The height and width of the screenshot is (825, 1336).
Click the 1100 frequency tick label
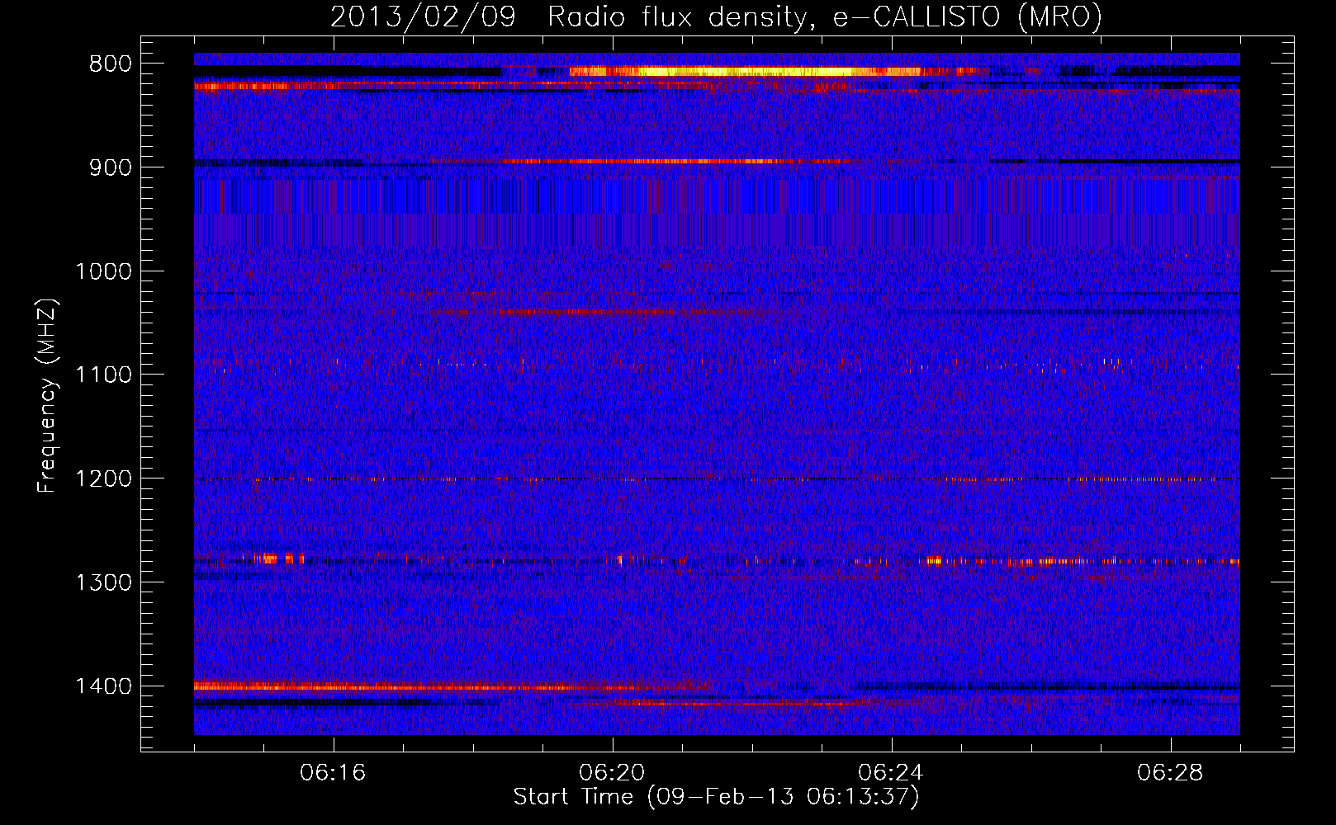[104, 375]
